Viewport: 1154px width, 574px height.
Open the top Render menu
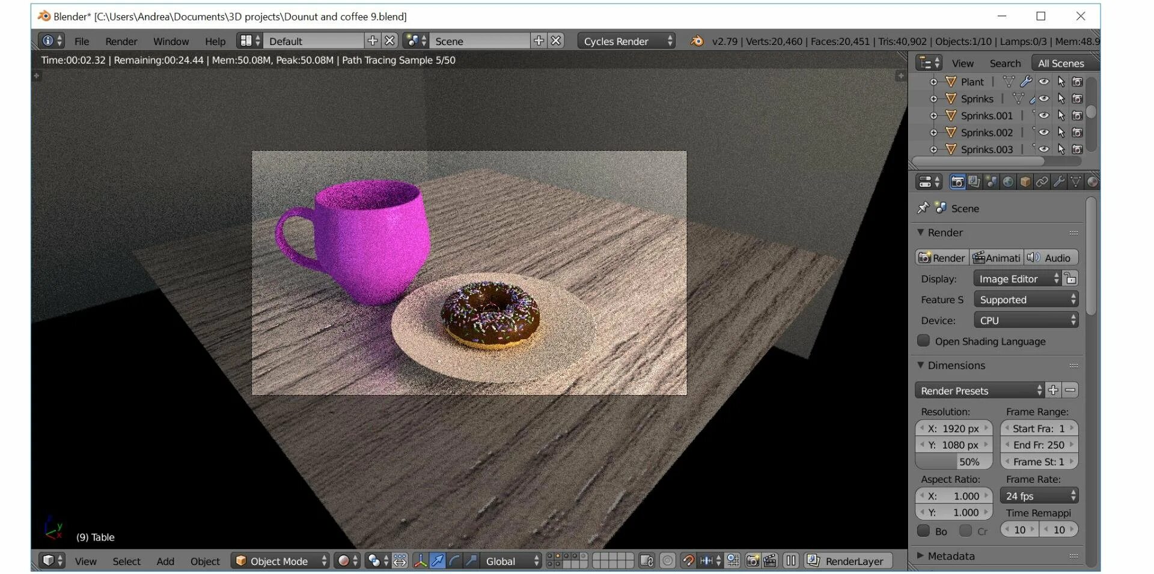coord(121,41)
